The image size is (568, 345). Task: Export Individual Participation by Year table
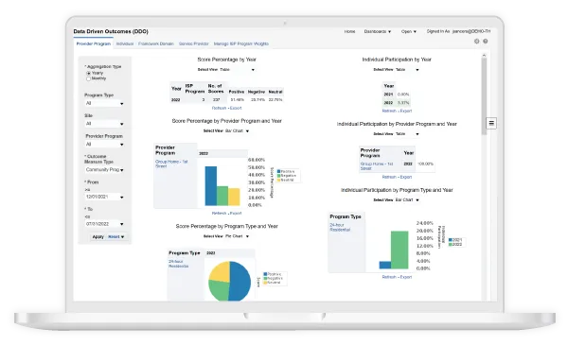click(x=406, y=111)
